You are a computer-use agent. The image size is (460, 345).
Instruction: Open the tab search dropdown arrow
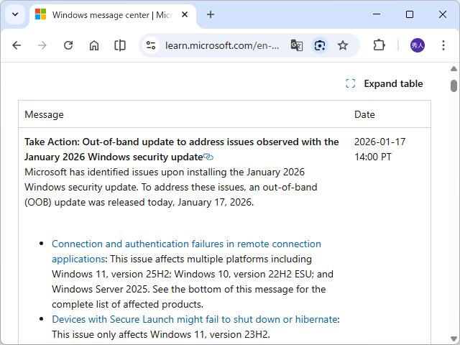[x=15, y=14]
